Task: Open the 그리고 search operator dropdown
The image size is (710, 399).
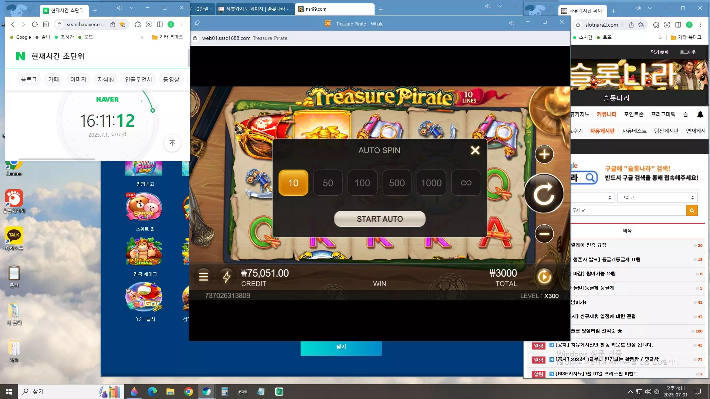Action: click(x=657, y=198)
